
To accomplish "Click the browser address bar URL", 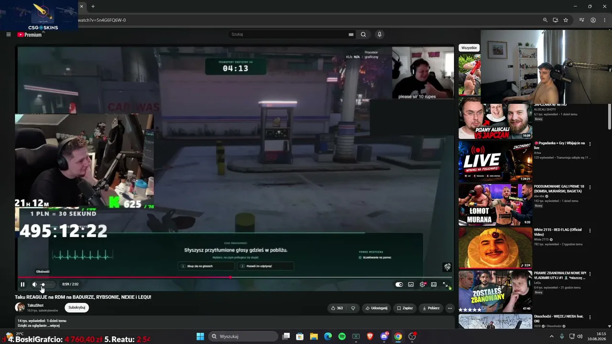I will tap(102, 20).
